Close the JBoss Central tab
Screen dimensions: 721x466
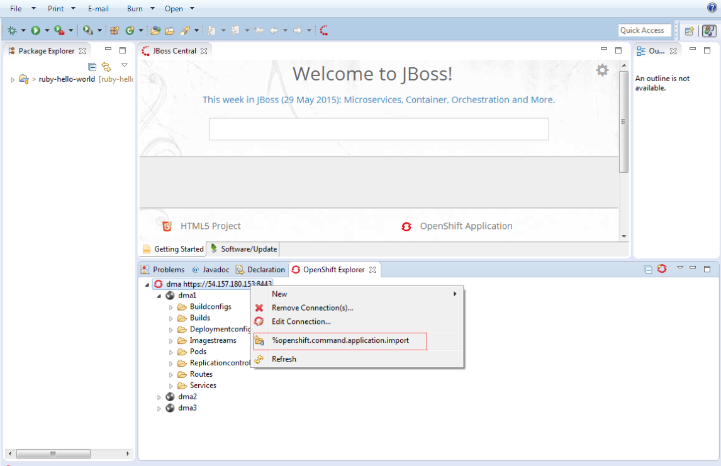(x=204, y=51)
